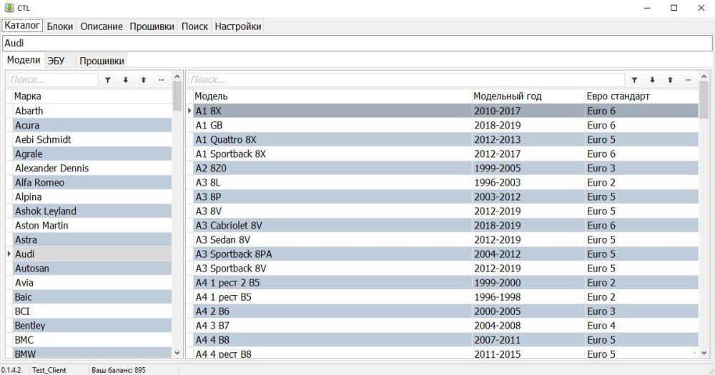Click the up arrow icon in brand panel
The image size is (715, 375).
[143, 80]
